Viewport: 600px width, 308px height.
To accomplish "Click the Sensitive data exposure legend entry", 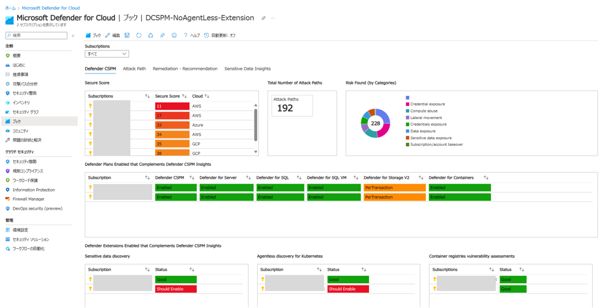I will pos(429,138).
